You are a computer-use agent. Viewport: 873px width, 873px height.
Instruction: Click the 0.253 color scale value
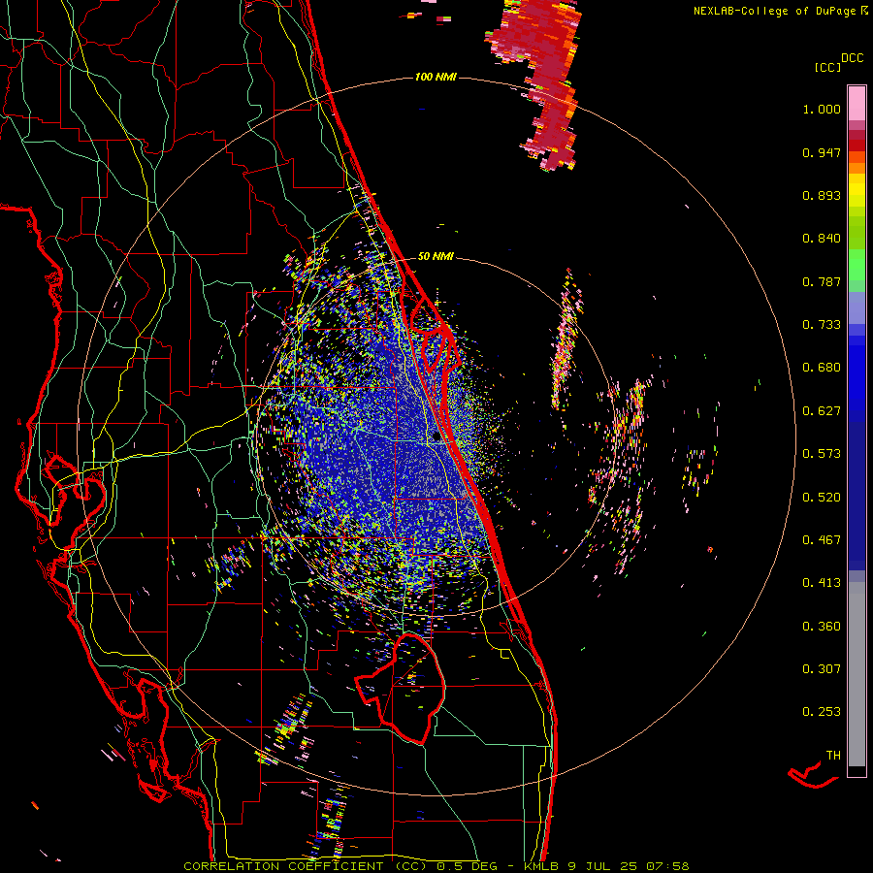[822, 712]
